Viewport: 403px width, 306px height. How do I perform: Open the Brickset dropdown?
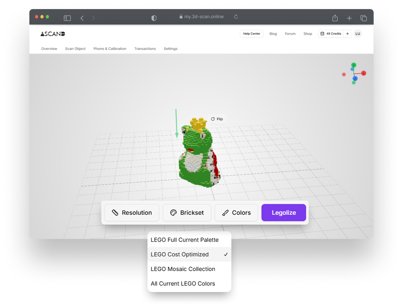click(187, 212)
